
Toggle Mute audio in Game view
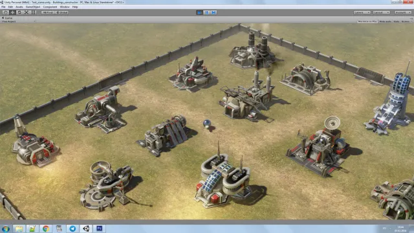click(x=386, y=21)
